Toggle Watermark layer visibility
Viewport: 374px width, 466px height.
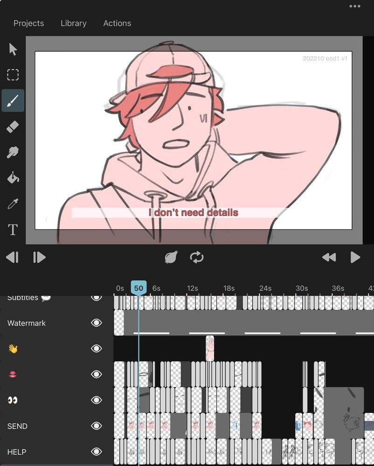point(97,323)
